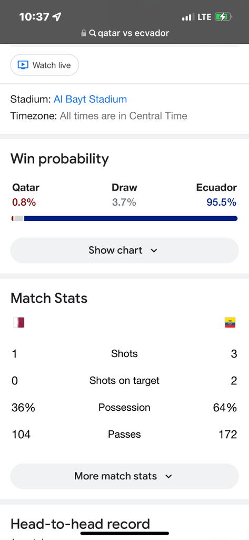This screenshot has height=540, width=249.
Task: Open the Watch live button
Action: 45,65
